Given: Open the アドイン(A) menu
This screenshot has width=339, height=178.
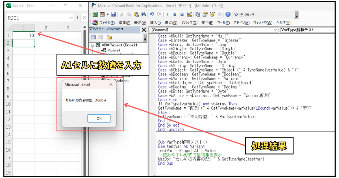Looking at the screenshot, I should coord(242,23).
